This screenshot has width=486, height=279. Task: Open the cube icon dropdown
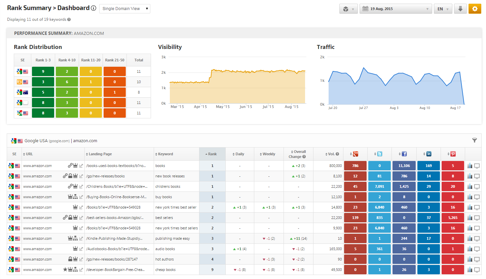tap(348, 9)
